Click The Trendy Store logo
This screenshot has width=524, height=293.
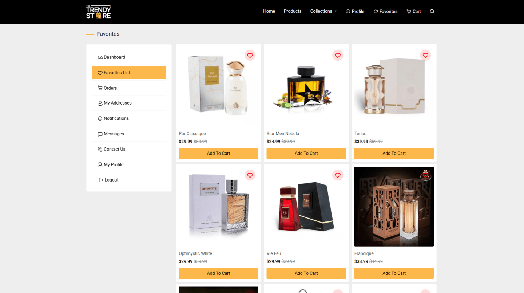pos(99,12)
